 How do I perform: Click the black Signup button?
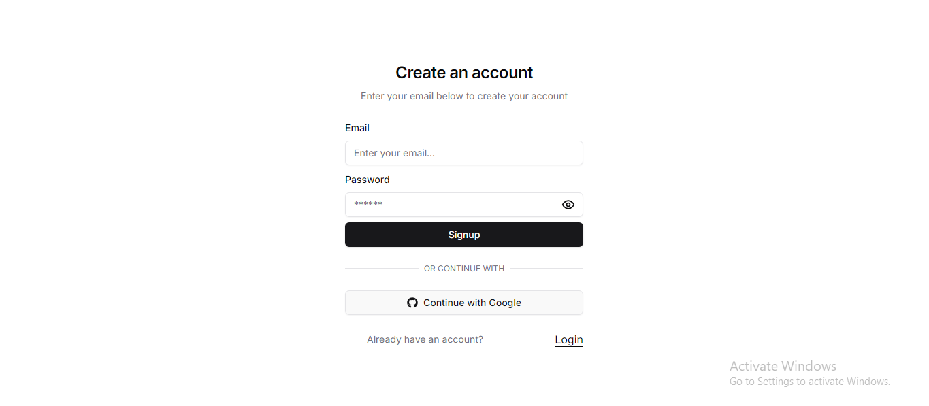tap(464, 235)
